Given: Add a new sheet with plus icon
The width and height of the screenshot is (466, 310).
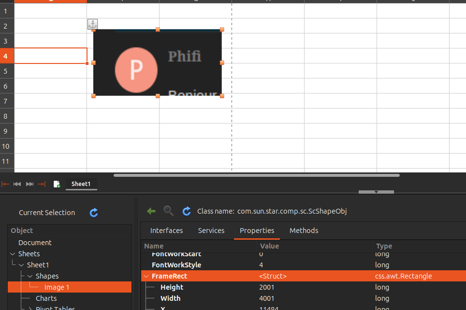Looking at the screenshot, I should click(x=57, y=184).
